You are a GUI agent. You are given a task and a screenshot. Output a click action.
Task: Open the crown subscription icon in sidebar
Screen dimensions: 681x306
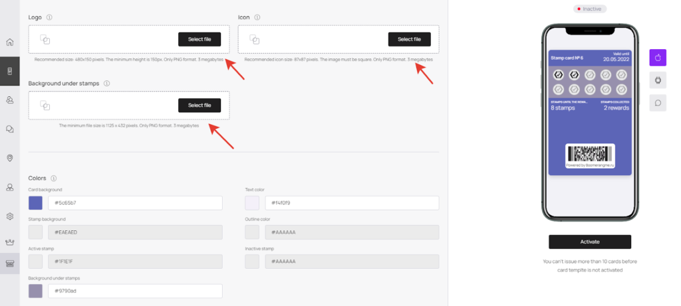pyautogui.click(x=9, y=242)
